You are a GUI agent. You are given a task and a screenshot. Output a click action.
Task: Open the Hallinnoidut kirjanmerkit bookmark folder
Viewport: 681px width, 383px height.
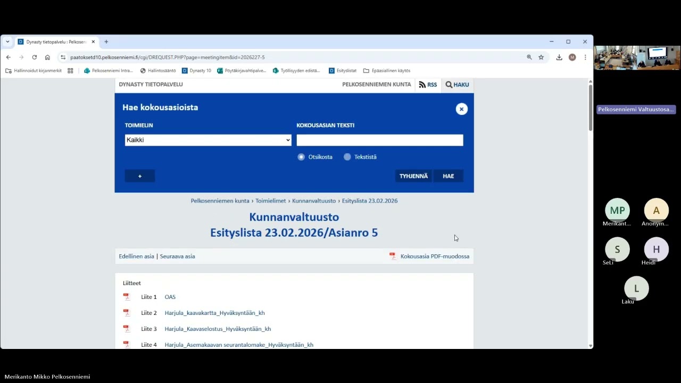[34, 71]
